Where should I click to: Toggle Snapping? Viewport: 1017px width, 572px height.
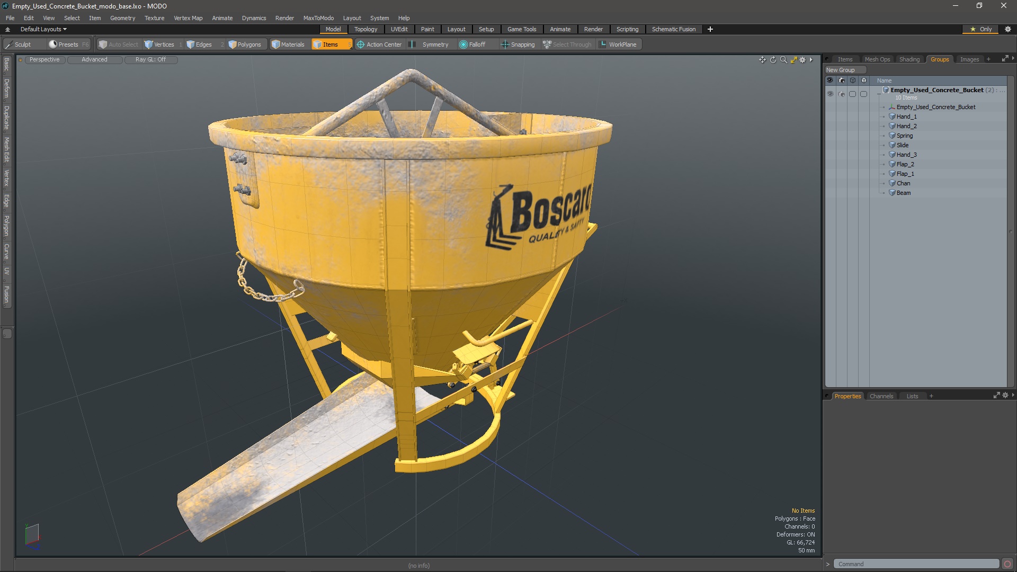[x=518, y=44]
